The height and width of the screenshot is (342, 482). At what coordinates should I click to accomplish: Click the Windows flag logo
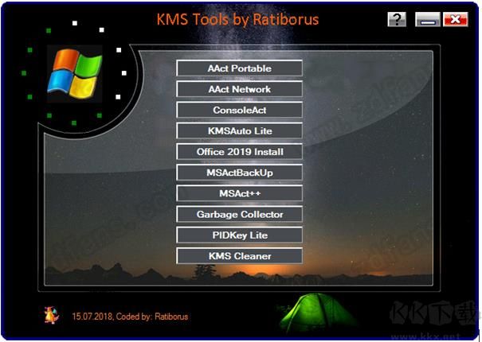pyautogui.click(x=74, y=74)
